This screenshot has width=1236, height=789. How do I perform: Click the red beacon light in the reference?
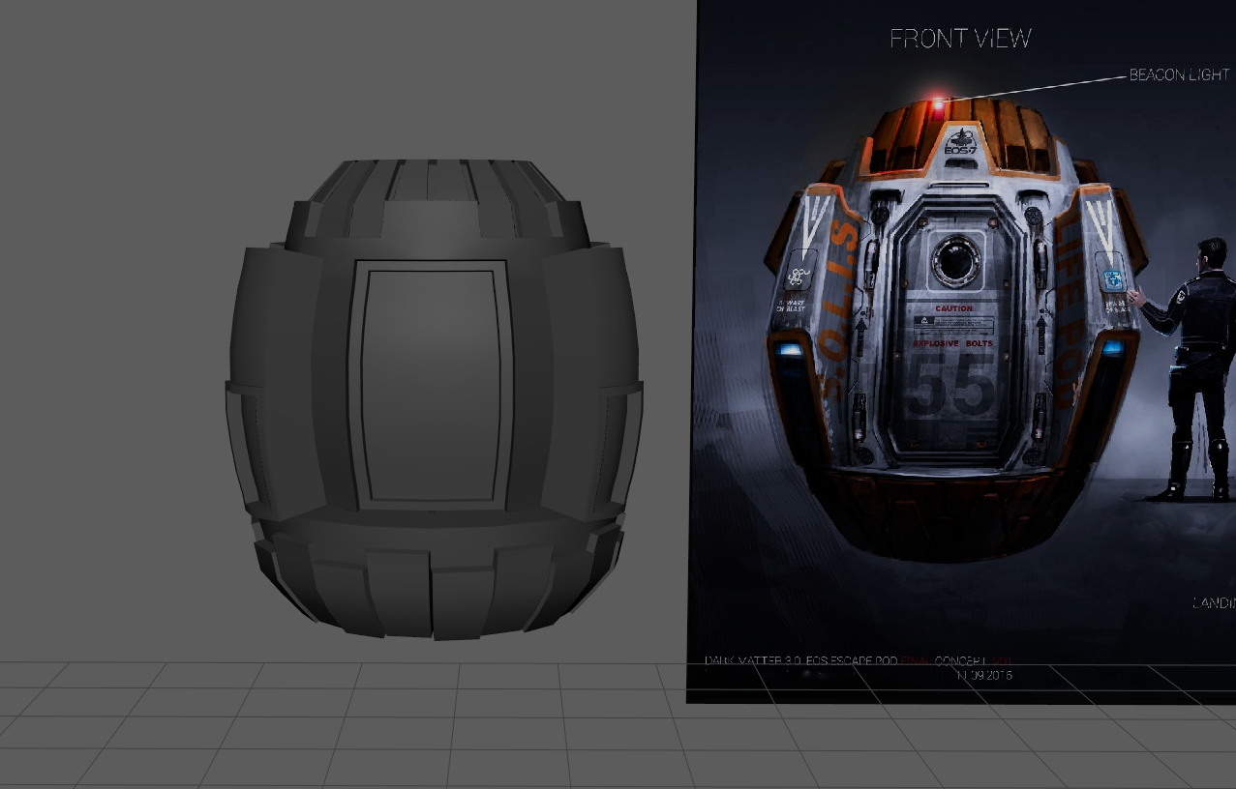point(937,102)
